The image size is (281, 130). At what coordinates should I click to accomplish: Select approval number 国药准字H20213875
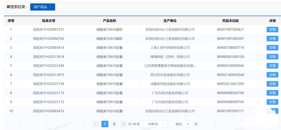coord(49,75)
